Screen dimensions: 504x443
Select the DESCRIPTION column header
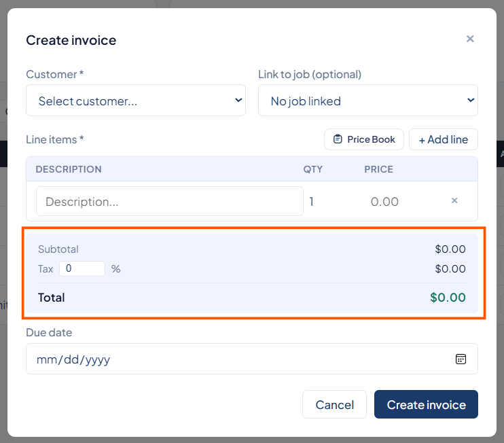69,169
